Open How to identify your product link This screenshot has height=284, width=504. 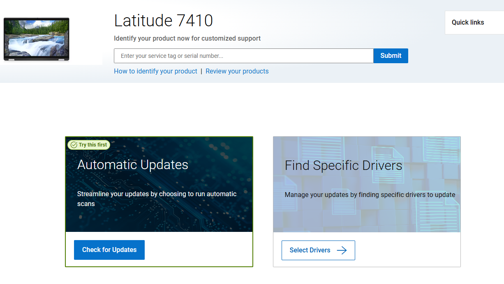[155, 71]
